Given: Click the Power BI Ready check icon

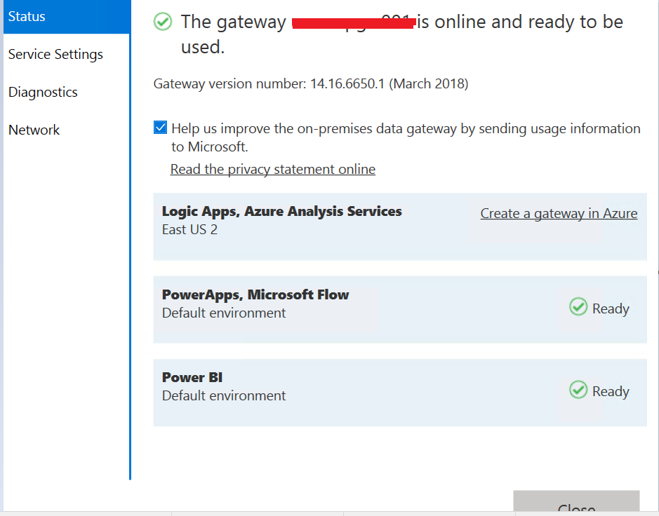Looking at the screenshot, I should 578,390.
